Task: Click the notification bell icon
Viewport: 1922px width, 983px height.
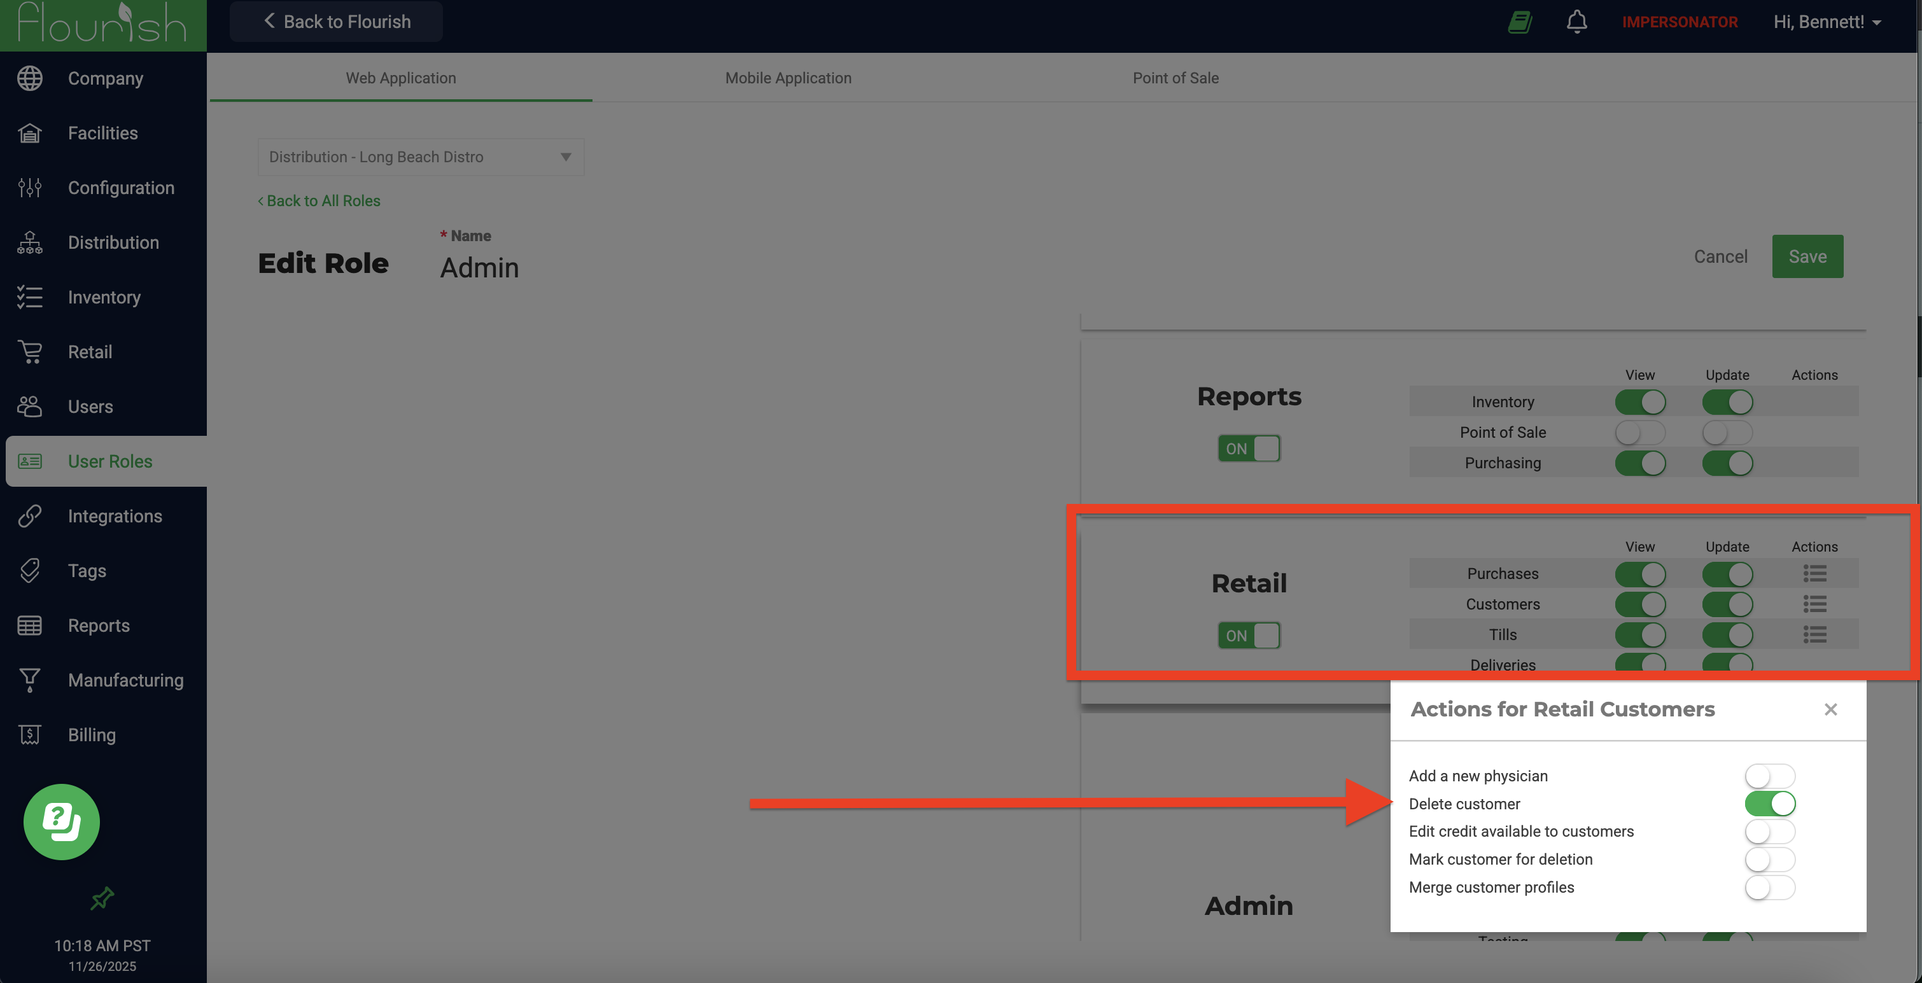Action: tap(1576, 22)
